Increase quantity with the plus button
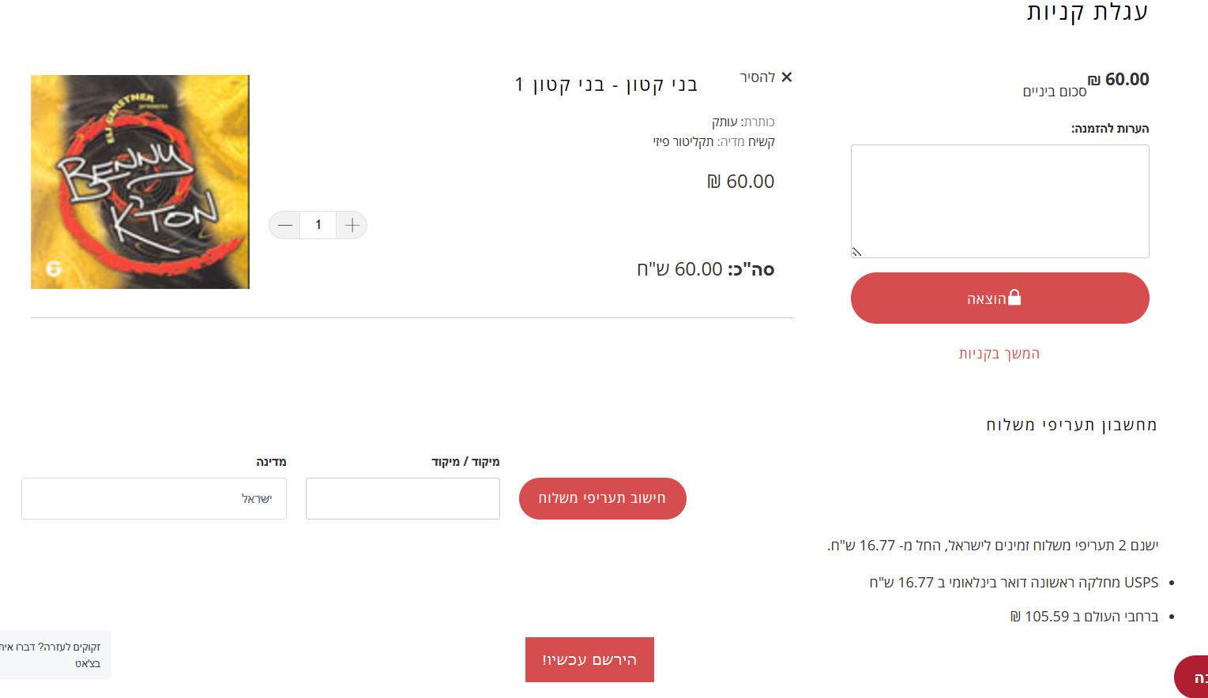 point(352,225)
